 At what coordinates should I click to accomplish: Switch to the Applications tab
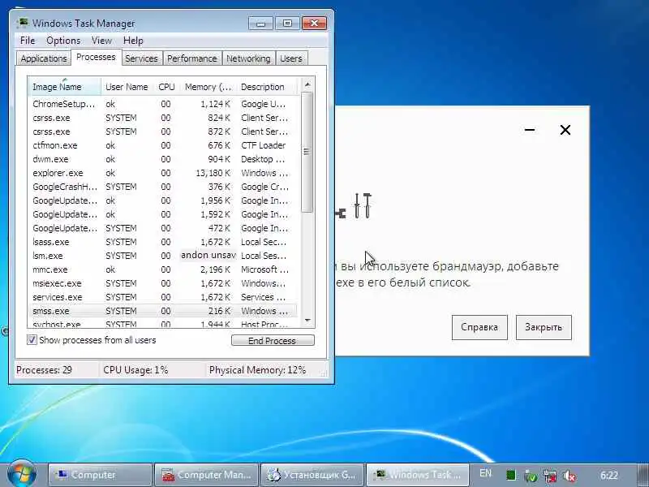coord(44,58)
